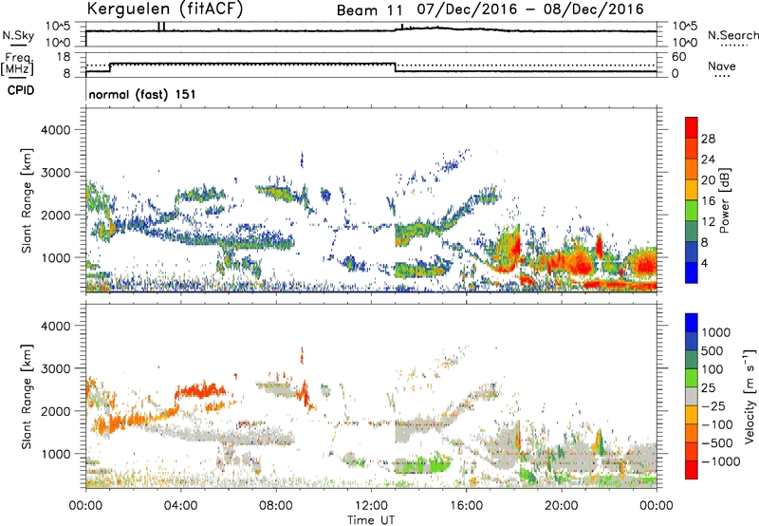
Task: Click the 'Freq. [MHz]' axis label
Action: point(17,65)
